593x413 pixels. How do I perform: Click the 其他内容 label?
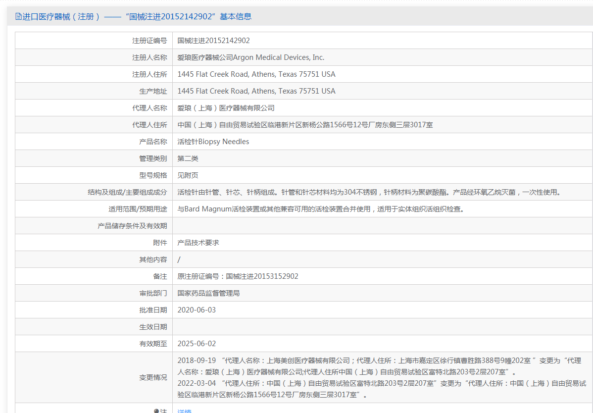tap(153, 259)
